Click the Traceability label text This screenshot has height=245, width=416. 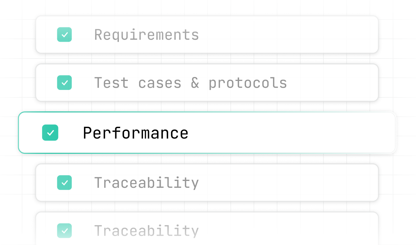point(146,183)
